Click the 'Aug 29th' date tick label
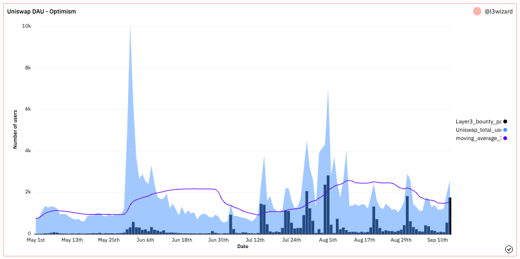 [x=402, y=240]
